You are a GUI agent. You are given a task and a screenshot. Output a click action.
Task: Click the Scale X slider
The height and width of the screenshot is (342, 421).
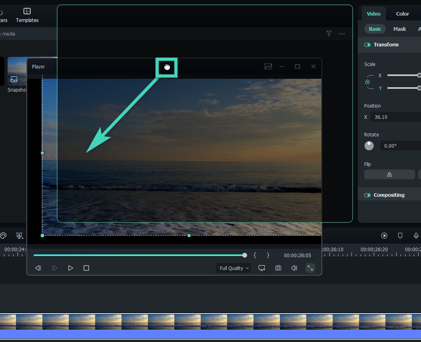(x=404, y=76)
